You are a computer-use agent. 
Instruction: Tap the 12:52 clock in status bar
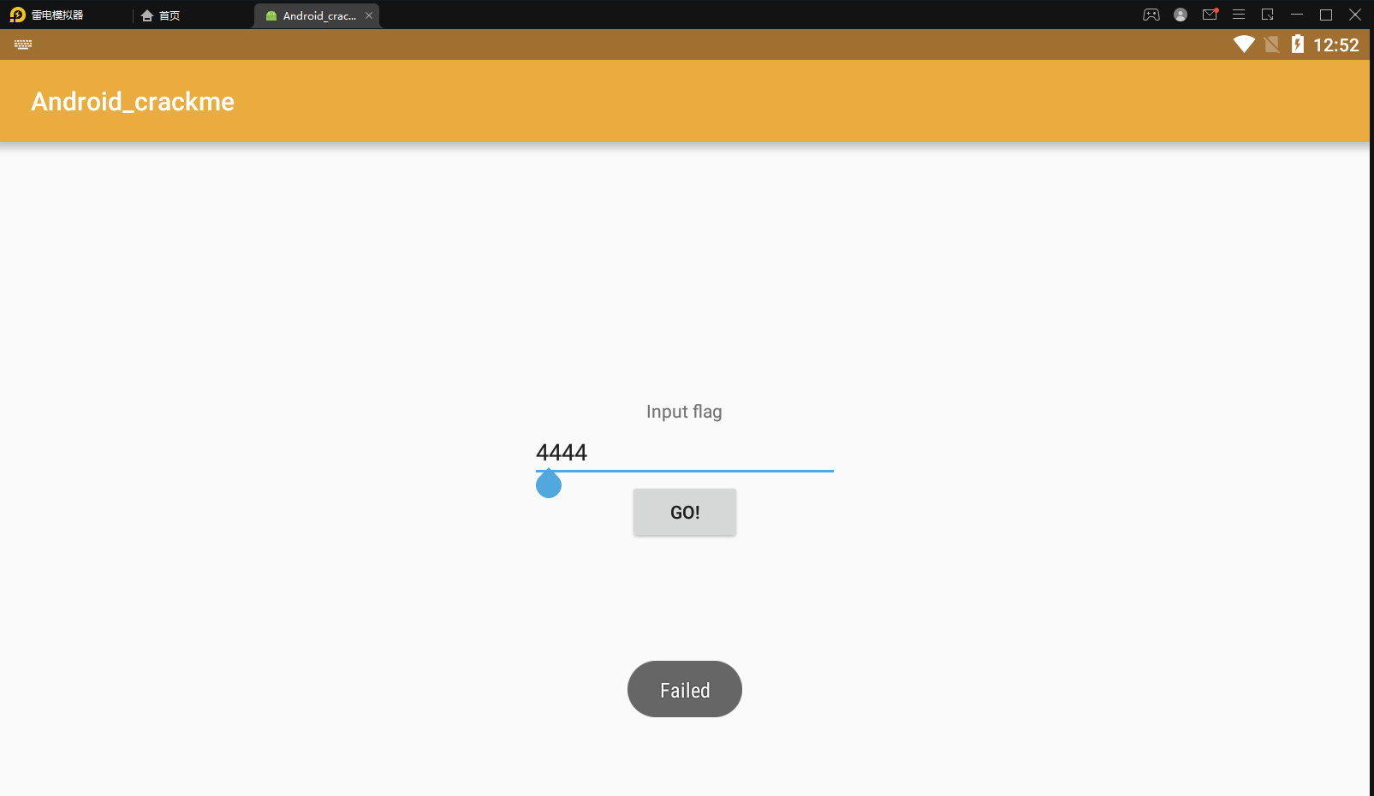[1336, 45]
